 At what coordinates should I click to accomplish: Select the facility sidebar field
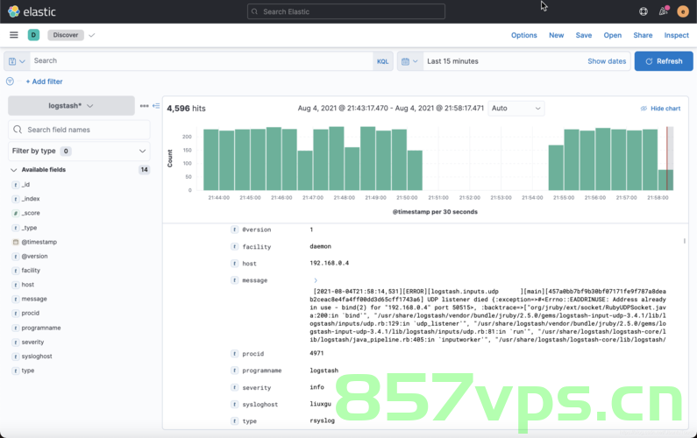(31, 270)
